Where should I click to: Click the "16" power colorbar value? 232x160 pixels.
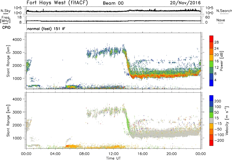coord(216,61)
